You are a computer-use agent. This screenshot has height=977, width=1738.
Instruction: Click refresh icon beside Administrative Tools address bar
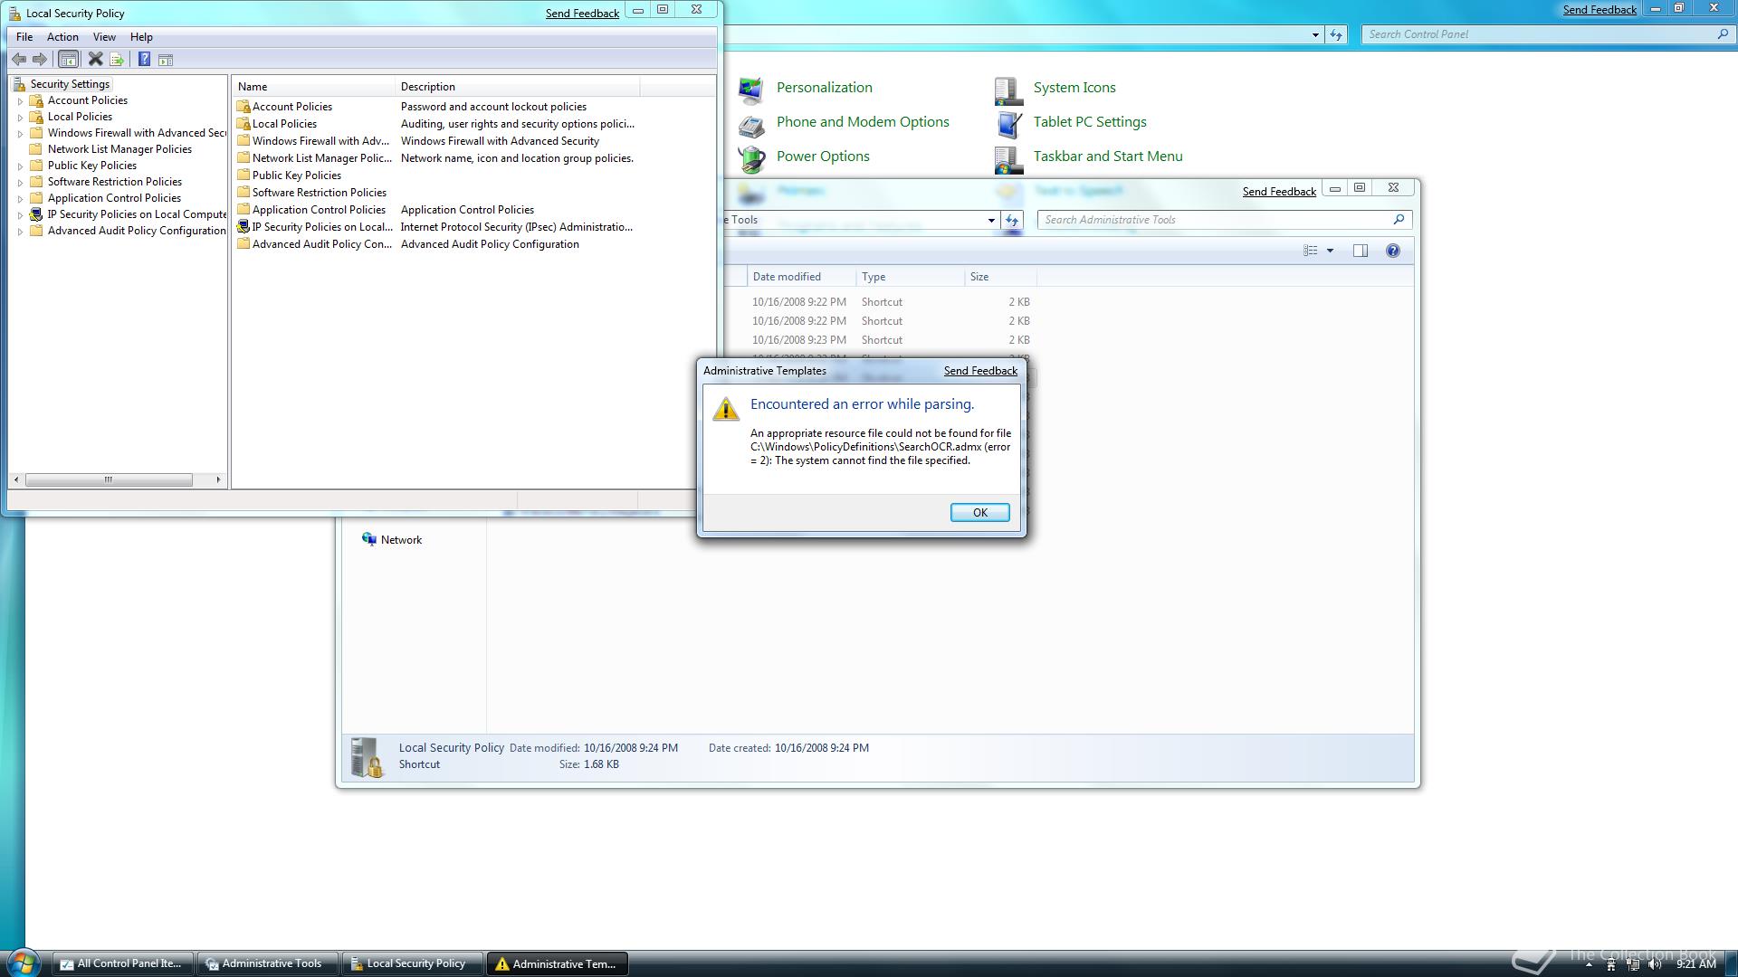1012,220
